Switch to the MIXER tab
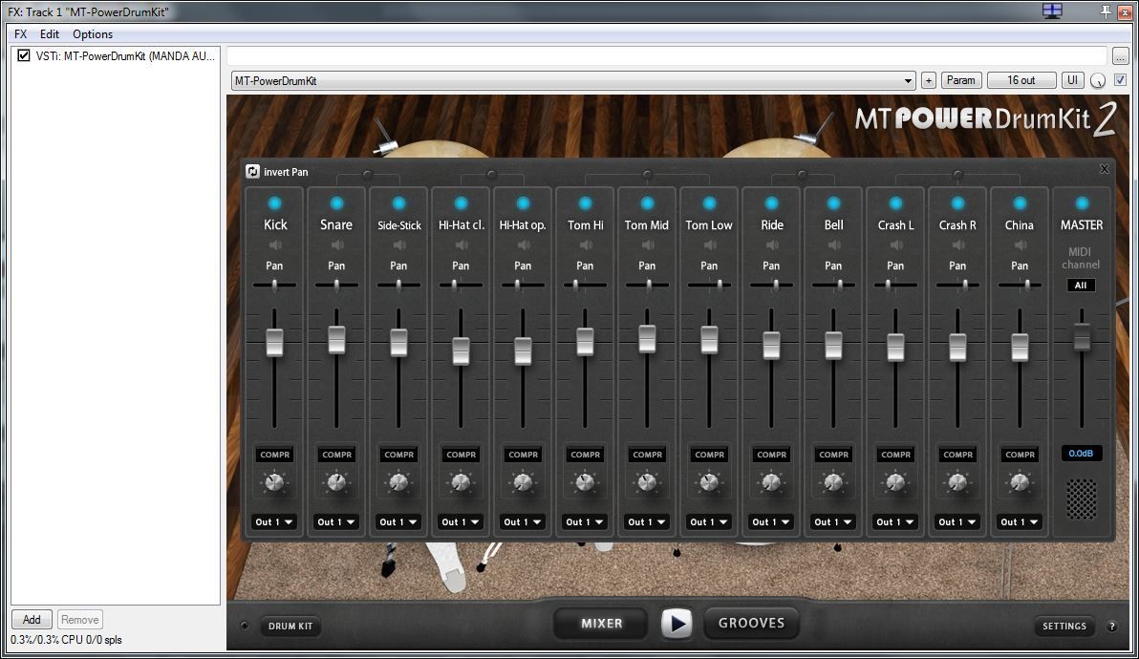This screenshot has height=659, width=1139. (x=601, y=624)
